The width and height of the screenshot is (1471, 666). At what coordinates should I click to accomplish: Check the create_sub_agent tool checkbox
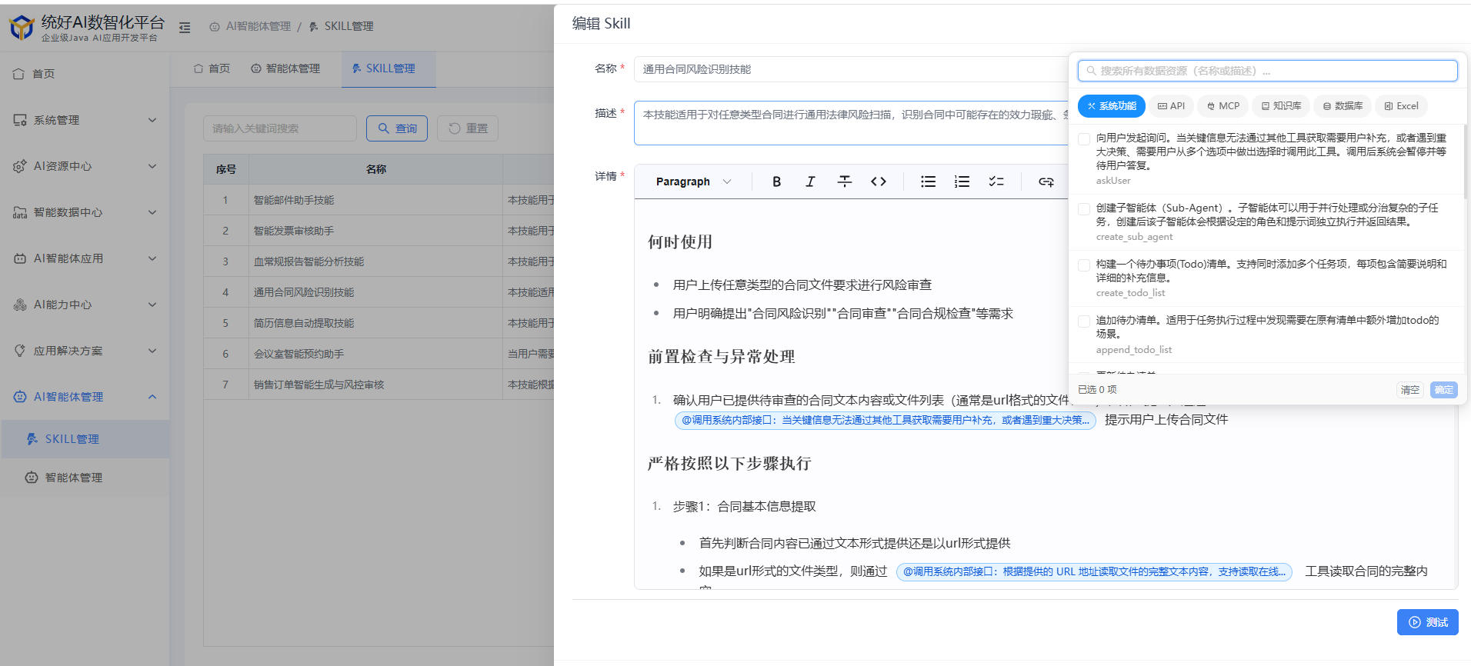(x=1084, y=209)
